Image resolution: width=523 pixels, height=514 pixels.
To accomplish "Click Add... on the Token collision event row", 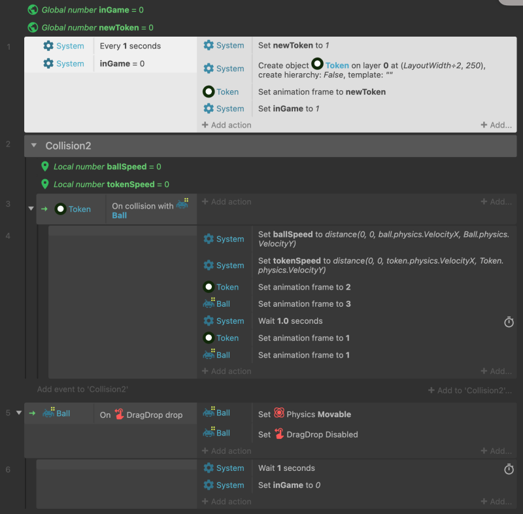I will pyautogui.click(x=496, y=201).
